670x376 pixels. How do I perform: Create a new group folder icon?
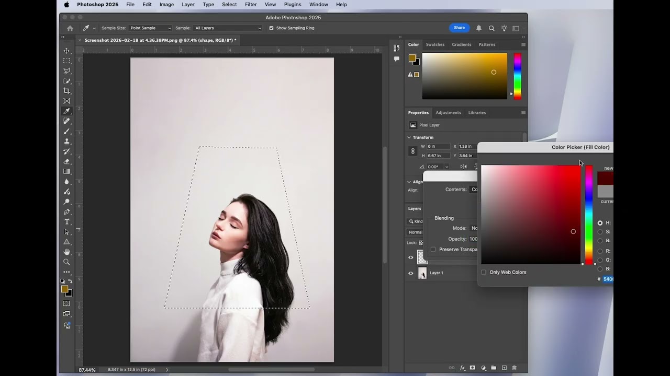(x=494, y=368)
